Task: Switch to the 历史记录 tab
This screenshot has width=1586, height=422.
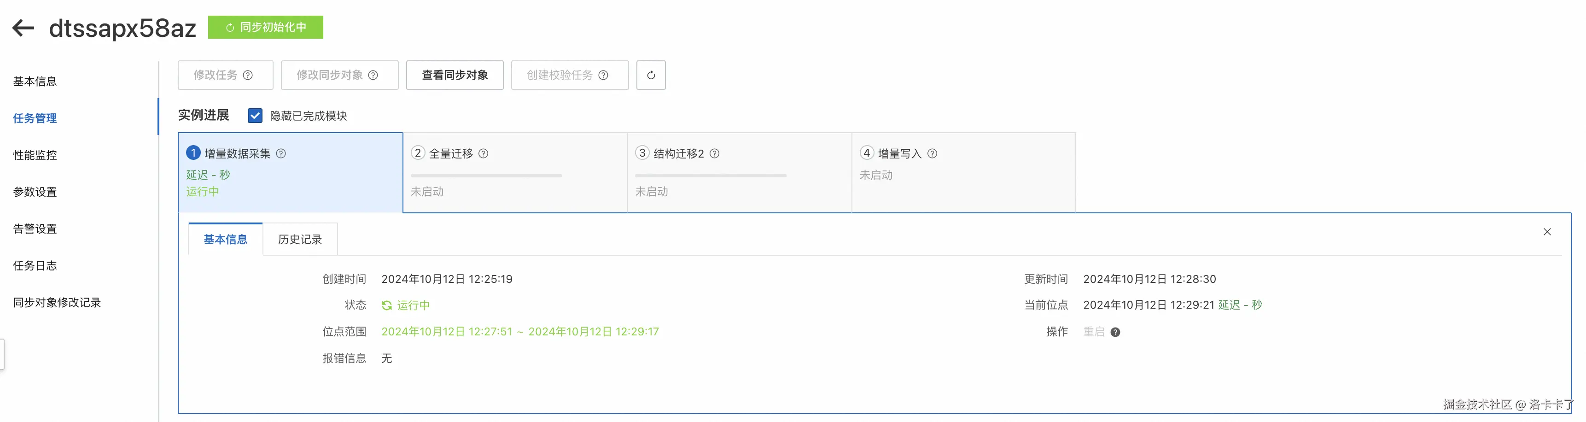Action: pos(300,239)
